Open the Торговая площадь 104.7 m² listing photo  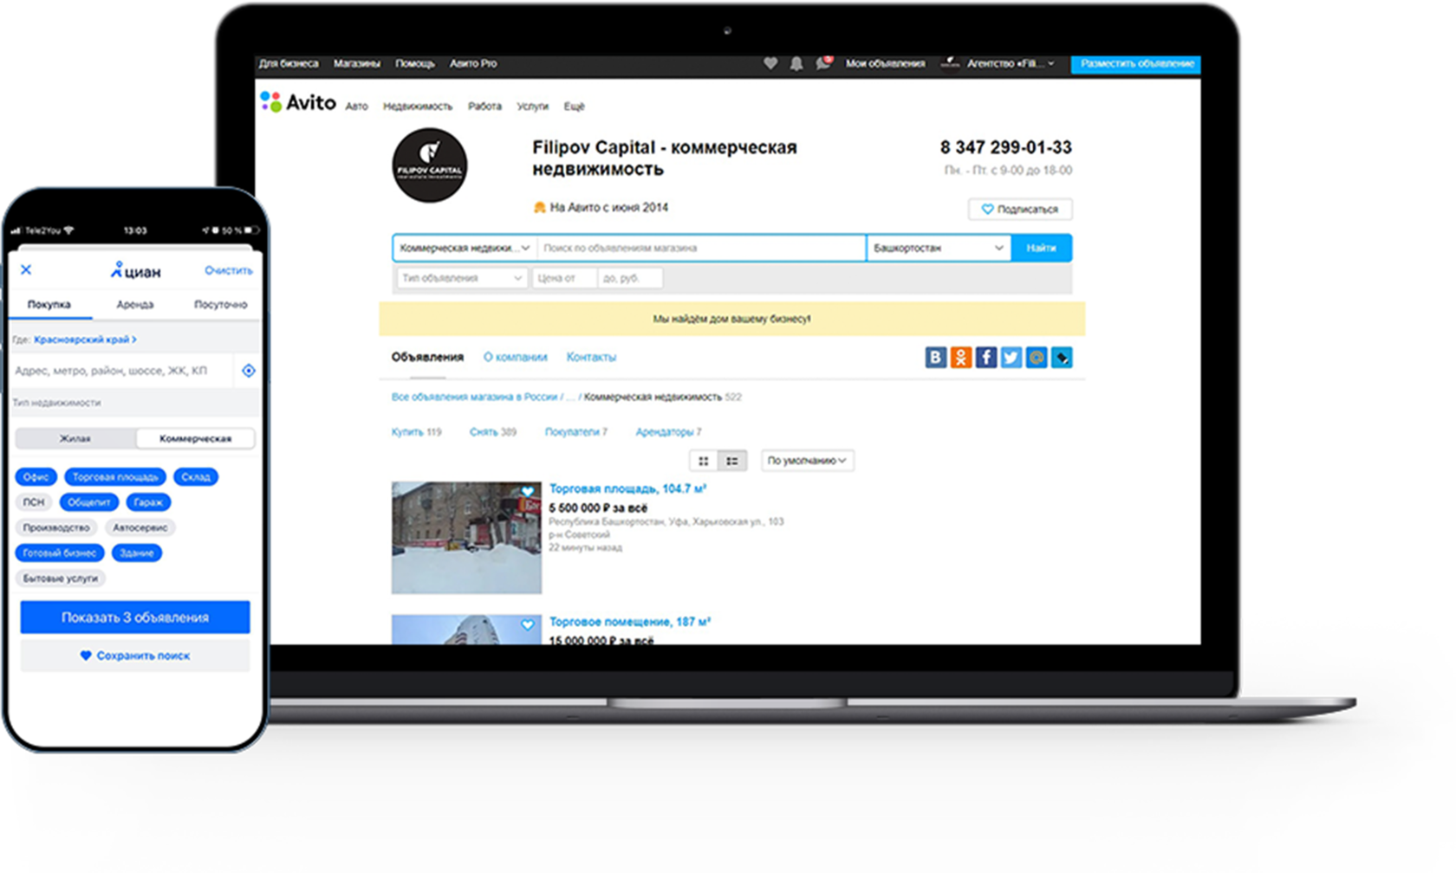(x=466, y=538)
